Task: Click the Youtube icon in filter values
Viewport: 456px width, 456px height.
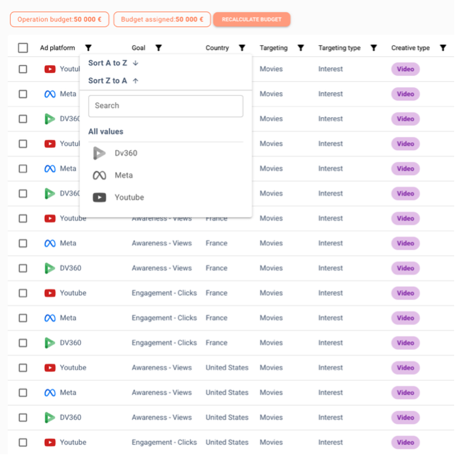Action: point(99,197)
